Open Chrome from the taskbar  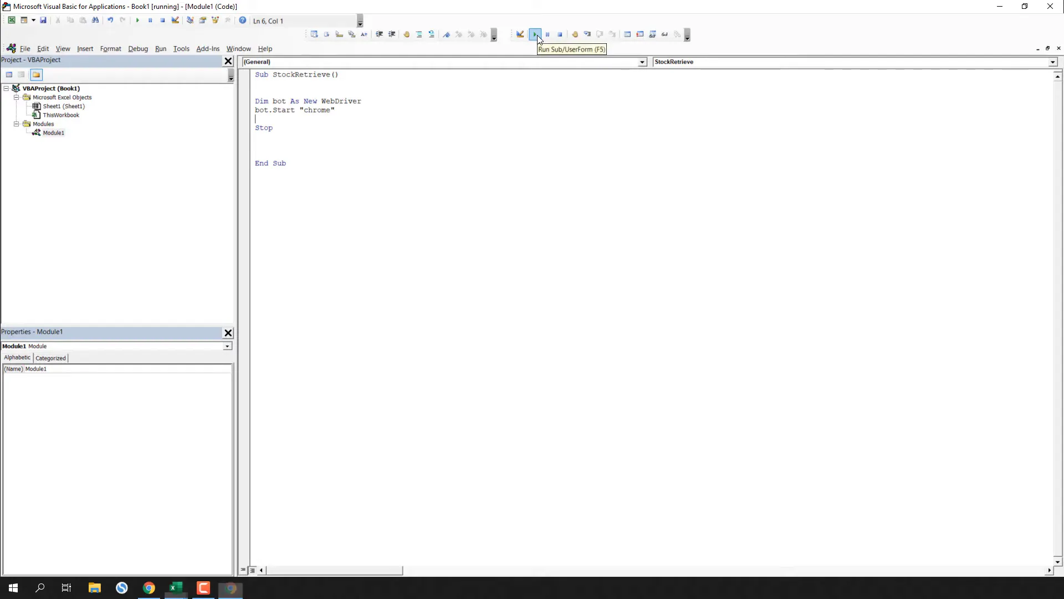tap(149, 588)
